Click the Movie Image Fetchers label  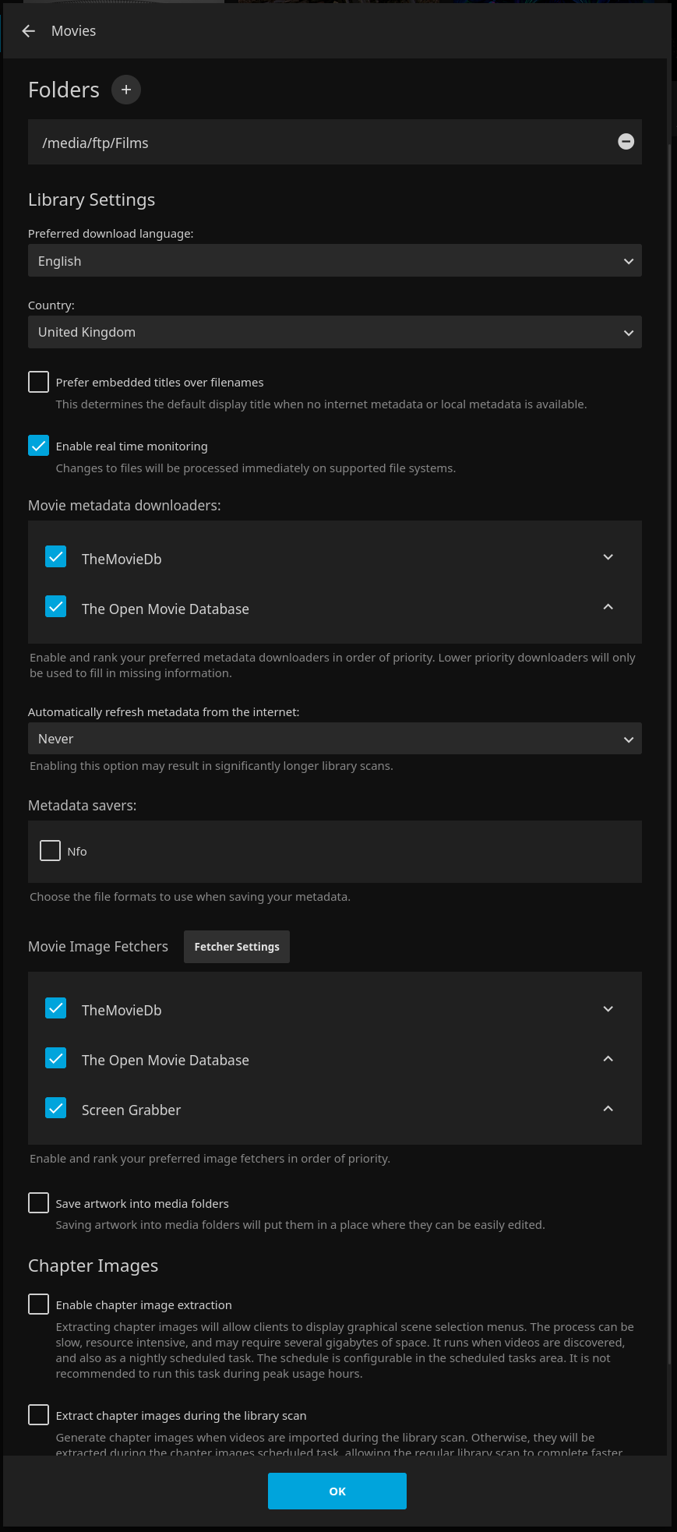[x=98, y=947]
